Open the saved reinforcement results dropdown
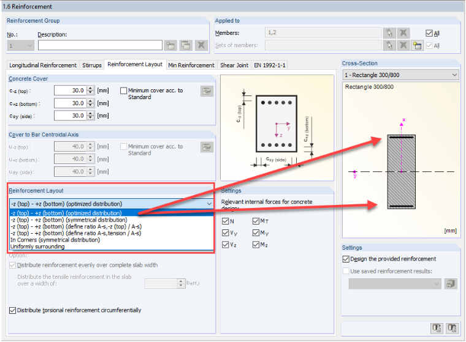 [x=395, y=284]
